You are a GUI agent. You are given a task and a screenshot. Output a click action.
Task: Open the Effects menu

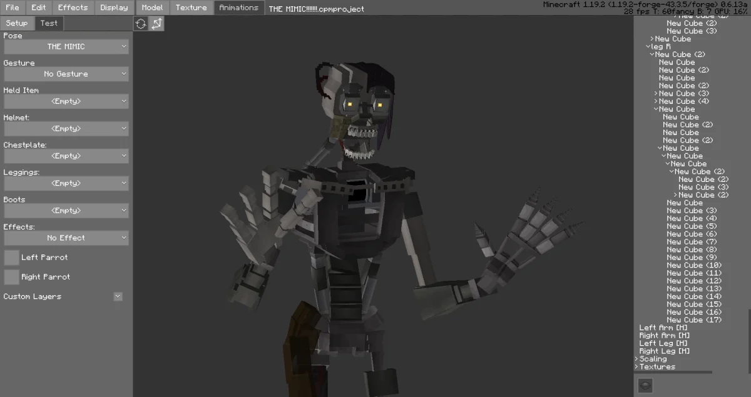[73, 8]
